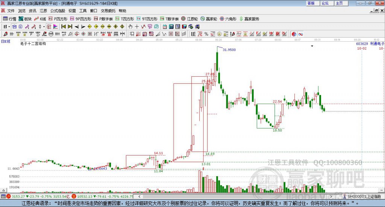Open the T四方形 tool
This screenshot has height=207, width=385.
125,19
